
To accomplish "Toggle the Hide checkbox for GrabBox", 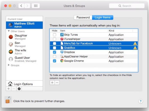I will [x=55, y=48].
